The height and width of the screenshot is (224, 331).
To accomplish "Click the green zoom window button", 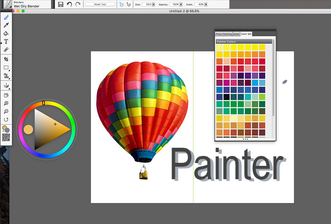I will [x=23, y=11].
